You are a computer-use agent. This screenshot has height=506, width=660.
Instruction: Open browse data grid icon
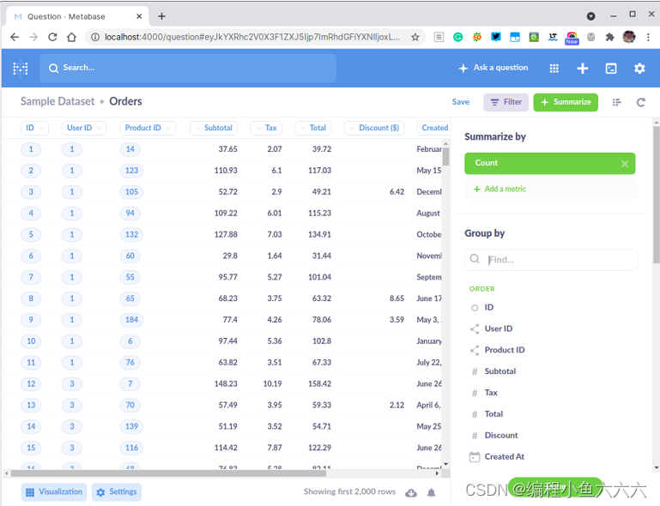coord(554,68)
